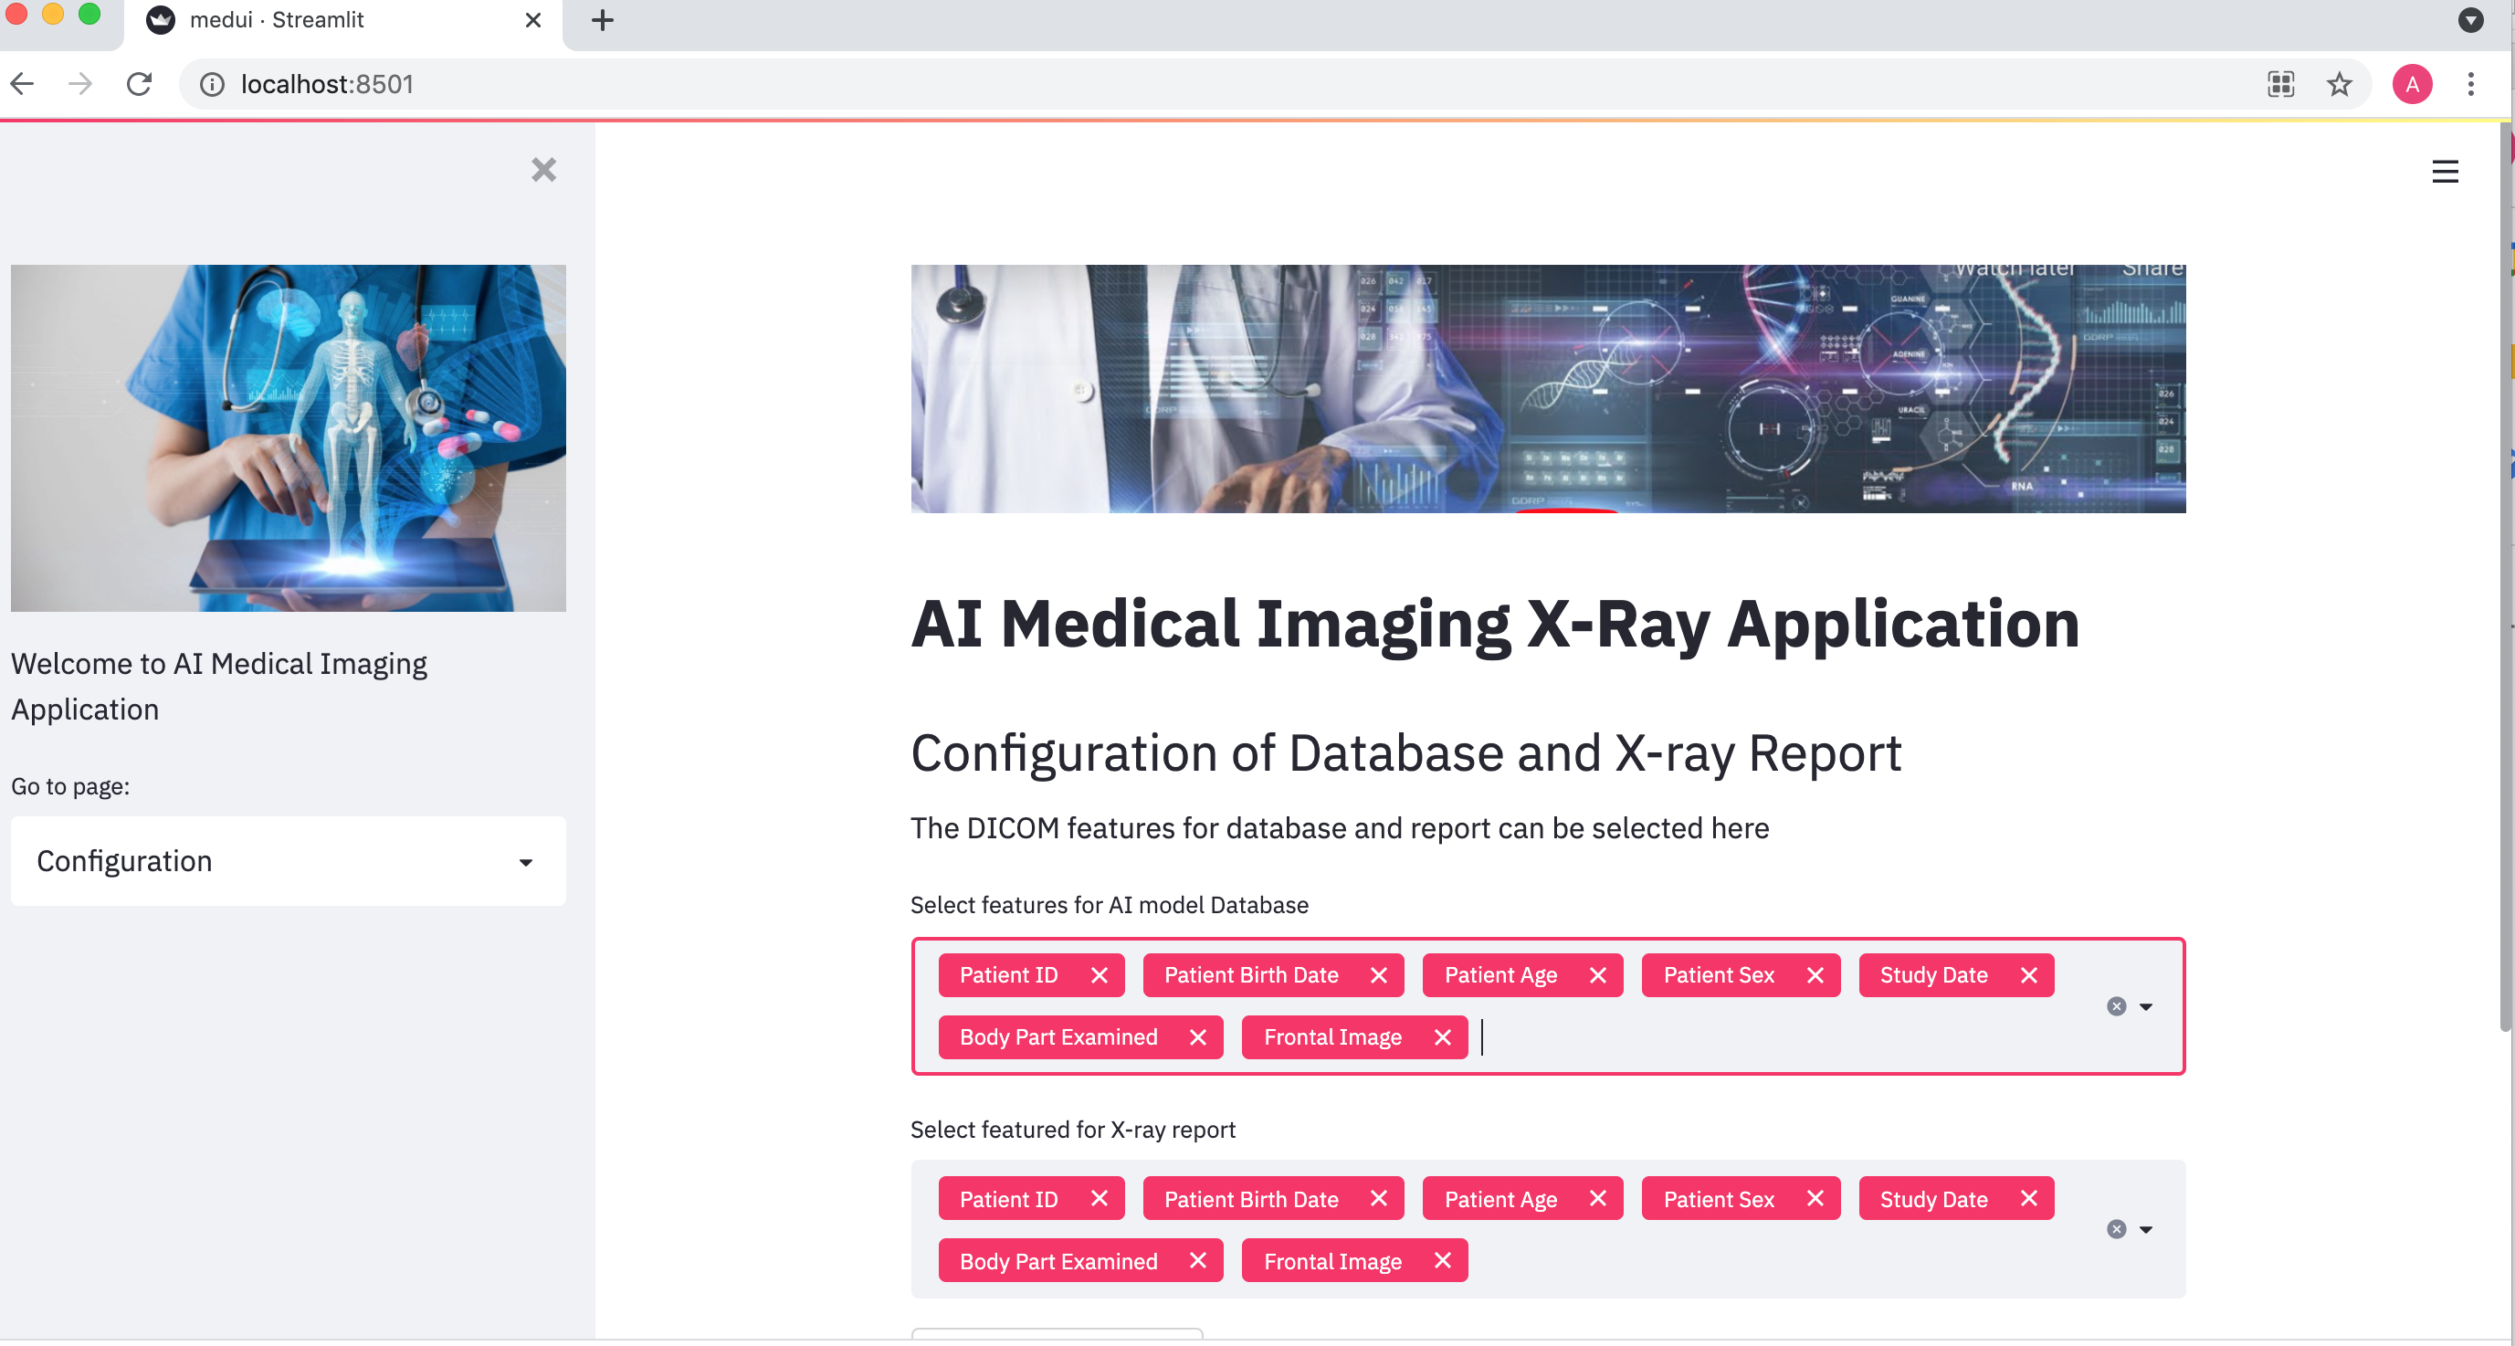Viewport: 2515px width, 1346px height.
Task: Remove Patient ID from Database features
Action: click(1100, 975)
